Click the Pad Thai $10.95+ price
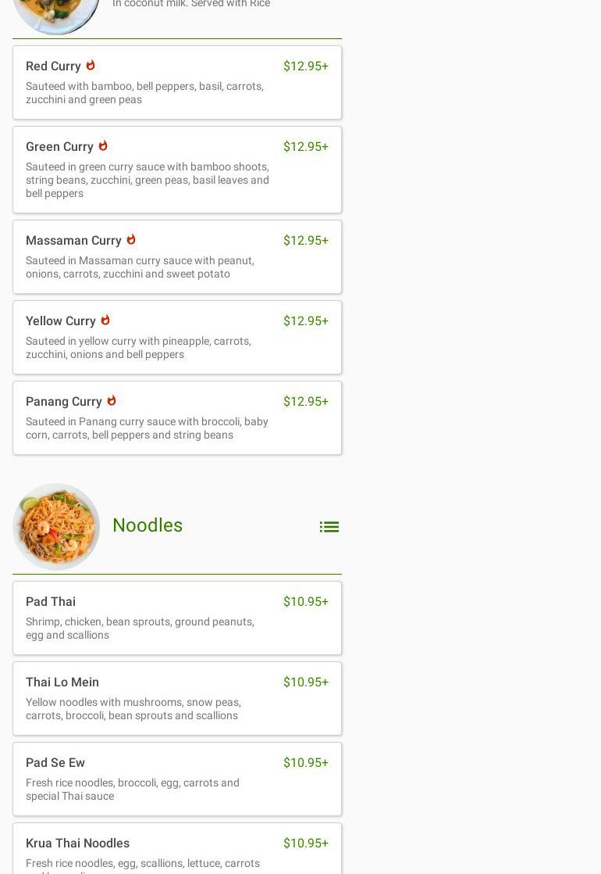The height and width of the screenshot is (874, 601). coord(305,602)
